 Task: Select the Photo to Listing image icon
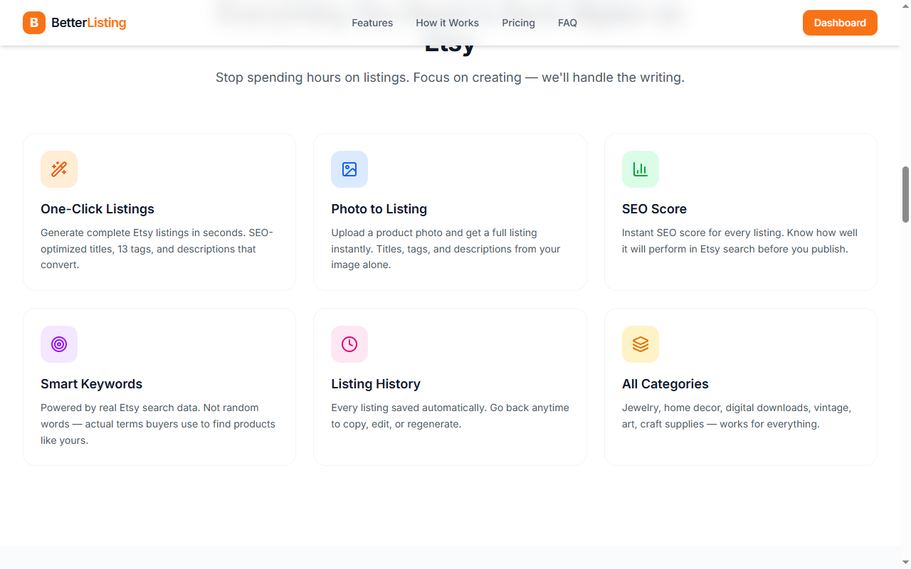(x=349, y=169)
